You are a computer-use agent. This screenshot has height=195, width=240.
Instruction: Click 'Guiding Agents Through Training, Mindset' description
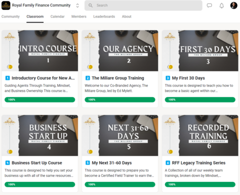(37, 88)
